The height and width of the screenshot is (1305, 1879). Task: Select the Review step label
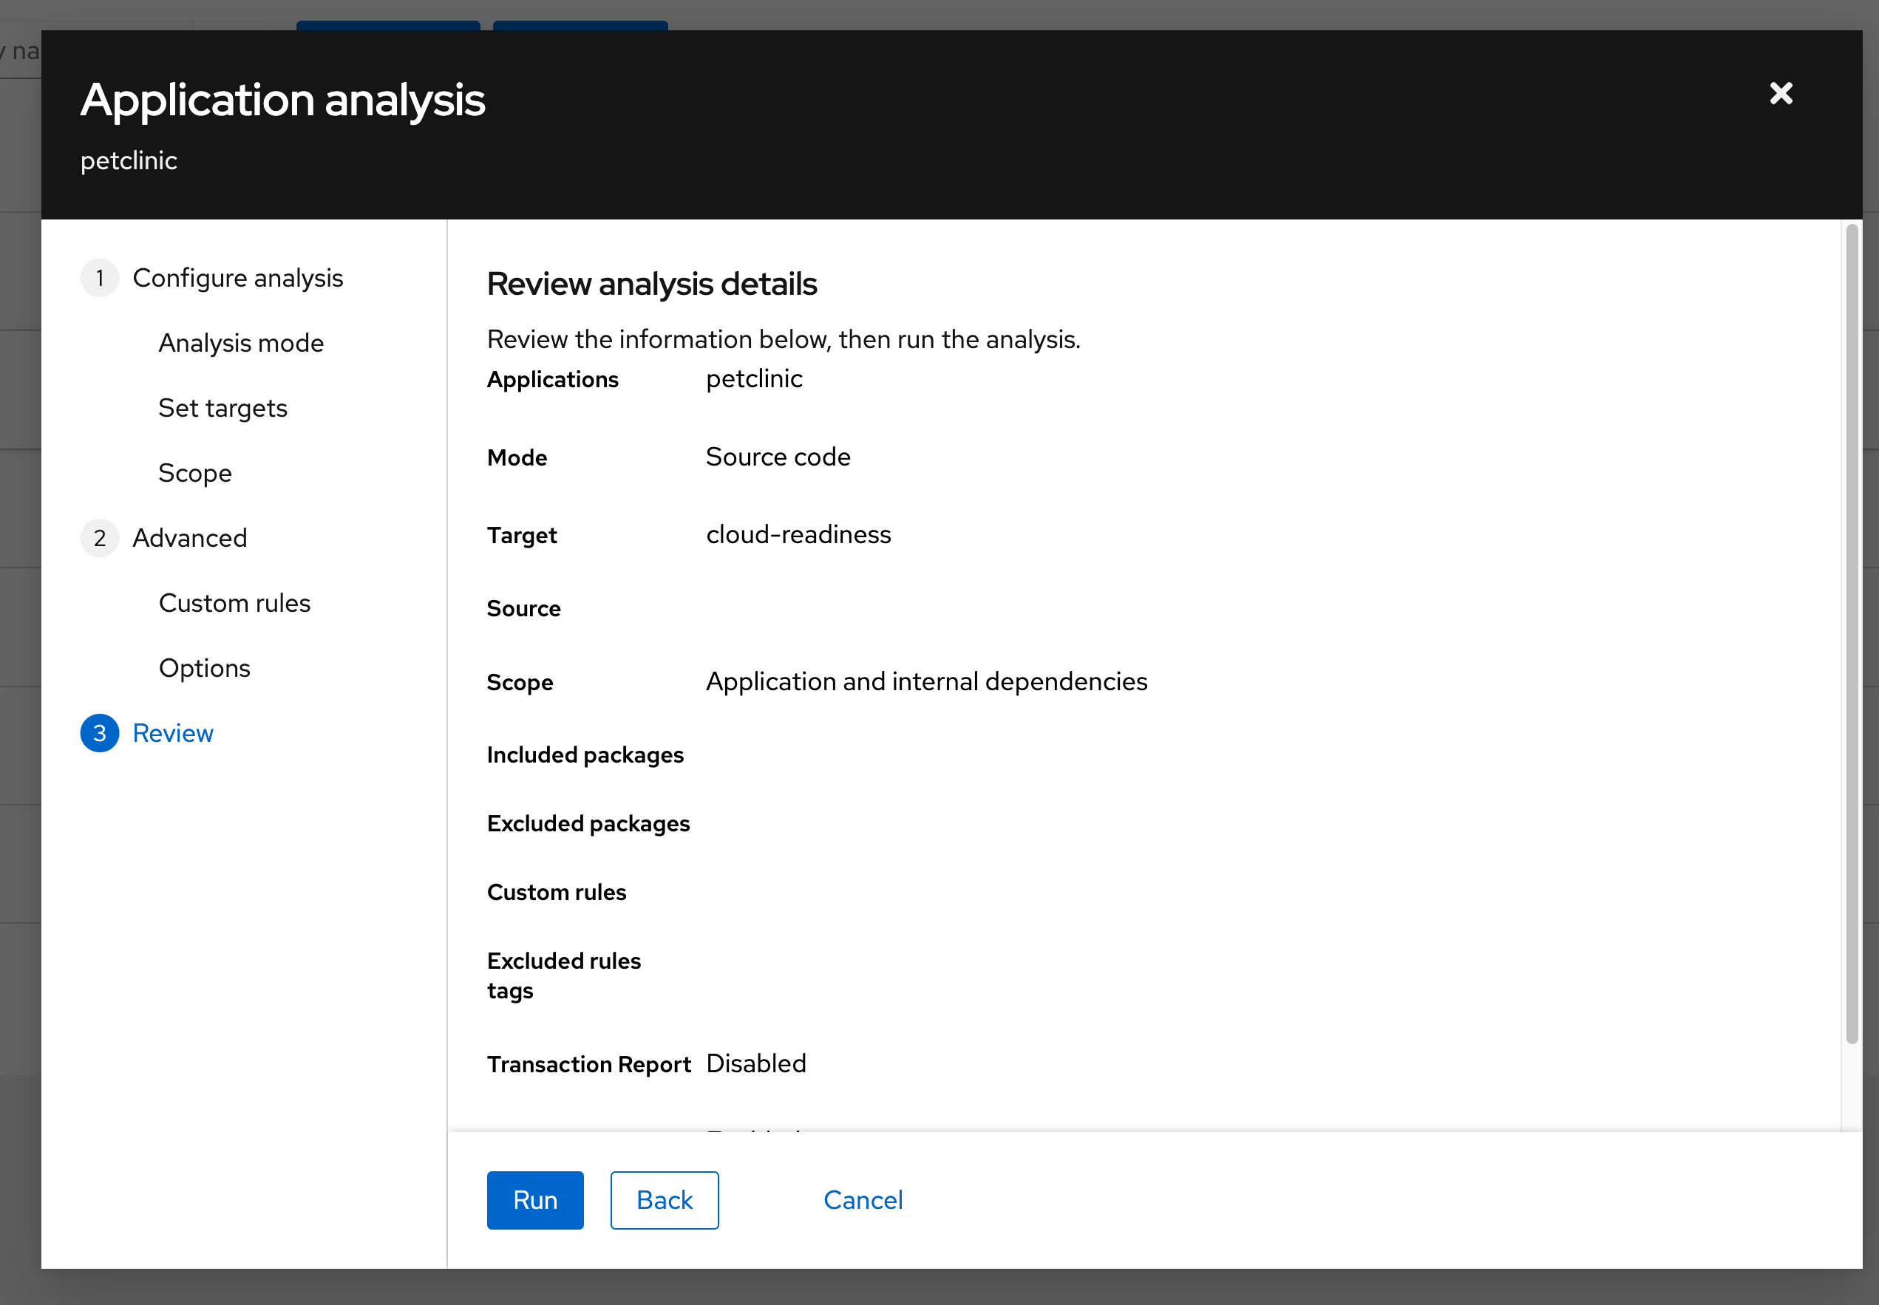click(172, 734)
